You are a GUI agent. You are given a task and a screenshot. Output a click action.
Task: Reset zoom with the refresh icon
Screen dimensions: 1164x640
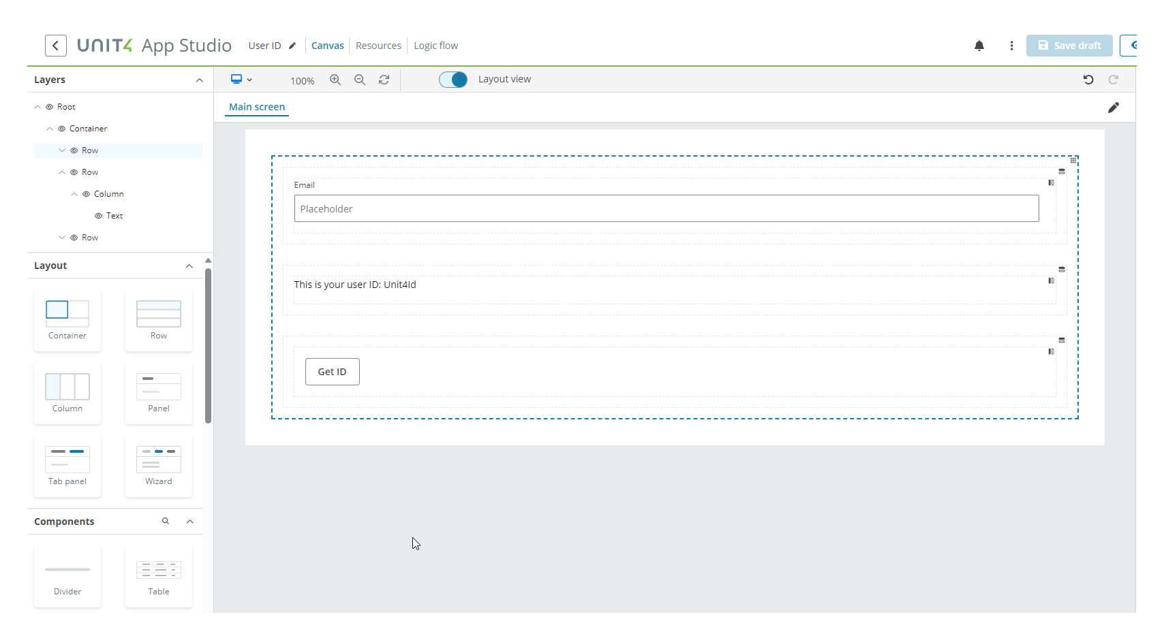[x=384, y=80]
